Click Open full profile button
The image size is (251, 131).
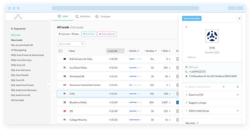[x=192, y=18]
